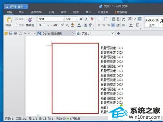Clear formatting with the eraser icon
Screen dimensions: 163x122
(x=92, y=19)
